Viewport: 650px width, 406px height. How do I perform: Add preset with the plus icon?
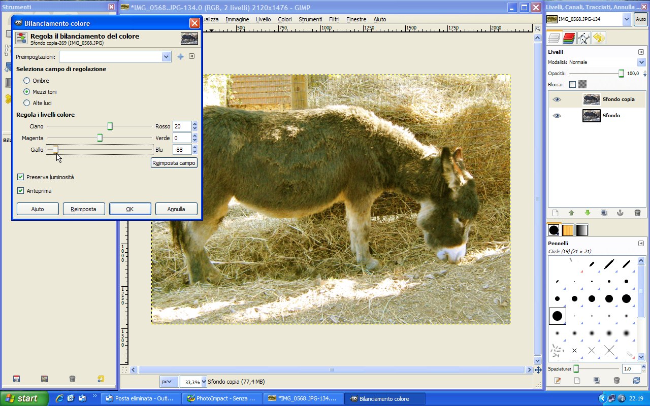[180, 57]
